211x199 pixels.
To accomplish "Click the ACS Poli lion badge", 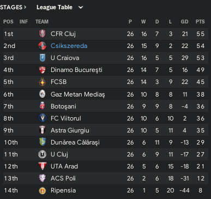I will coord(43,178).
